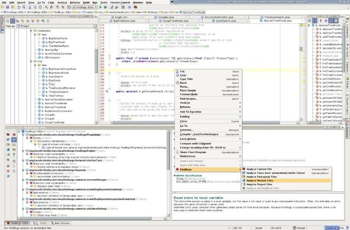Click the funnel filter icon in FindBugs sidebar
This screenshot has width=350, height=230.
(14, 155)
